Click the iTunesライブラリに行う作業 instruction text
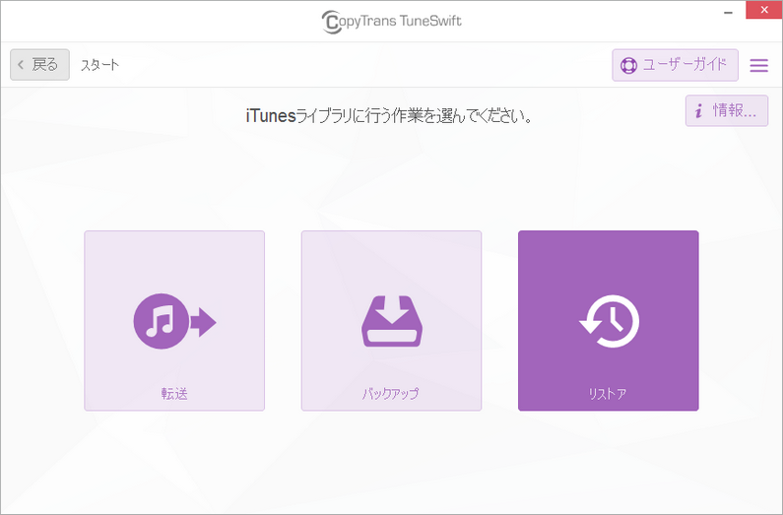This screenshot has height=515, width=783. [x=388, y=116]
